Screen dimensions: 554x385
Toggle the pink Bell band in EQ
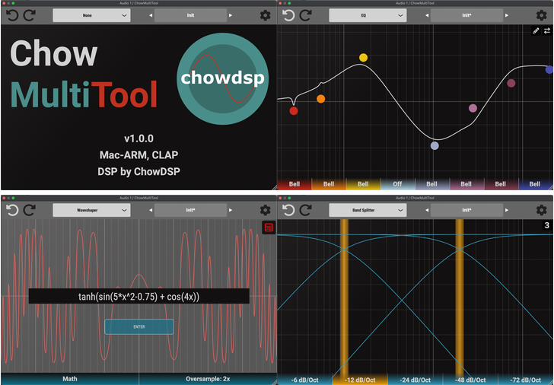(x=466, y=184)
